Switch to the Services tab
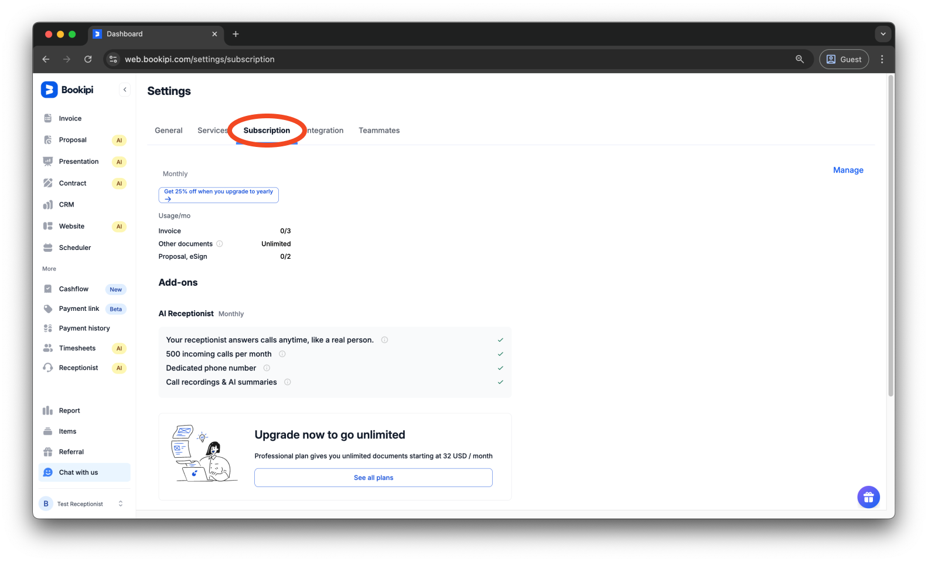Image resolution: width=928 pixels, height=562 pixels. [212, 131]
